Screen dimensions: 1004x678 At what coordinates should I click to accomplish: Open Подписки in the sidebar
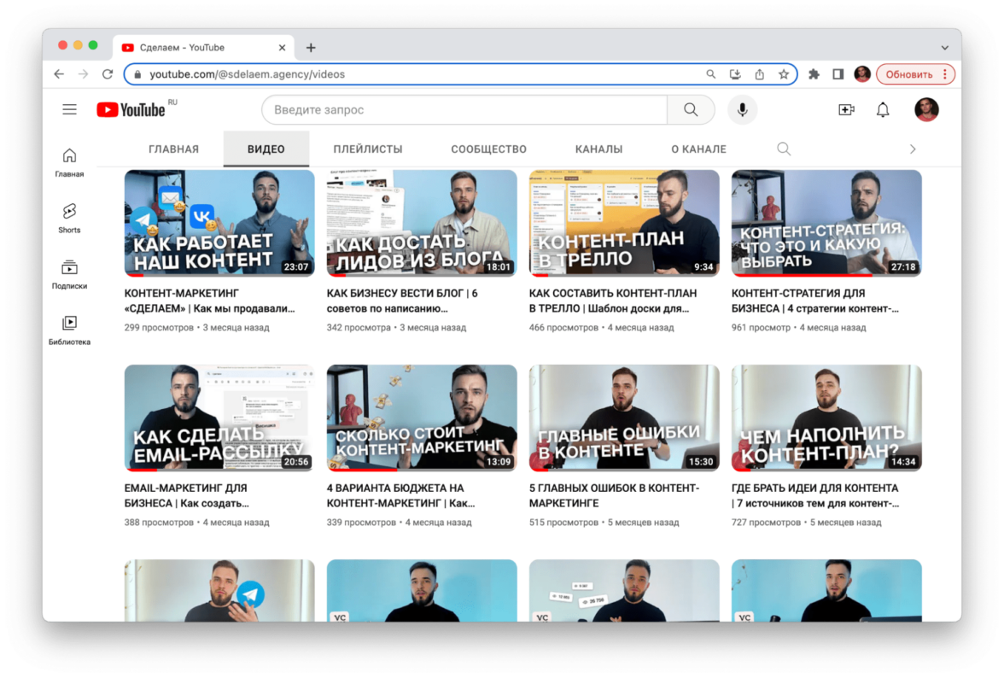(x=69, y=274)
